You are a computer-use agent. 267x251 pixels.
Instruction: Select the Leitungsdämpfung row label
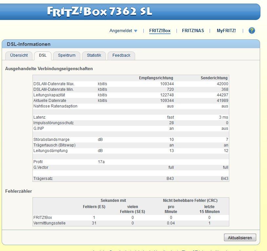click(51, 151)
